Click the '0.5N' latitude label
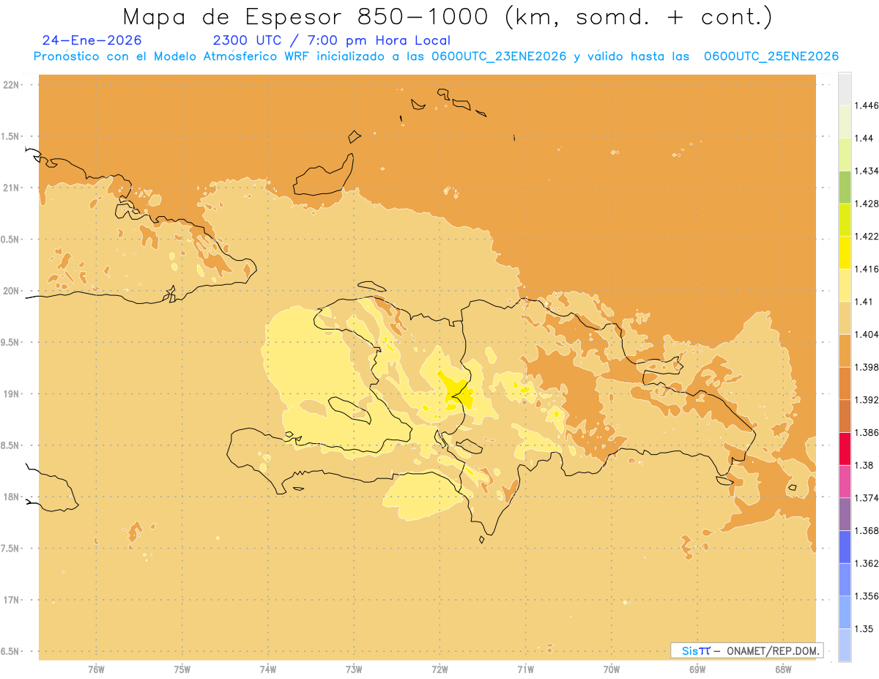The height and width of the screenshot is (679, 879). click(11, 239)
